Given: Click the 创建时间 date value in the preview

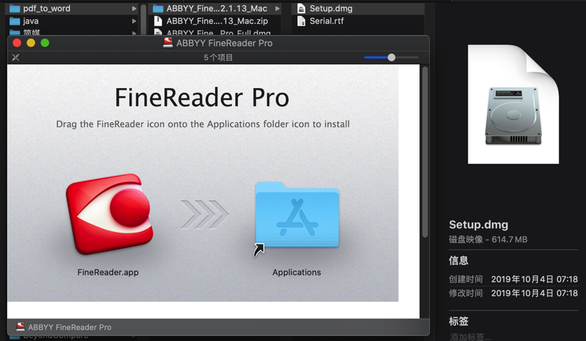Looking at the screenshot, I should coord(534,279).
